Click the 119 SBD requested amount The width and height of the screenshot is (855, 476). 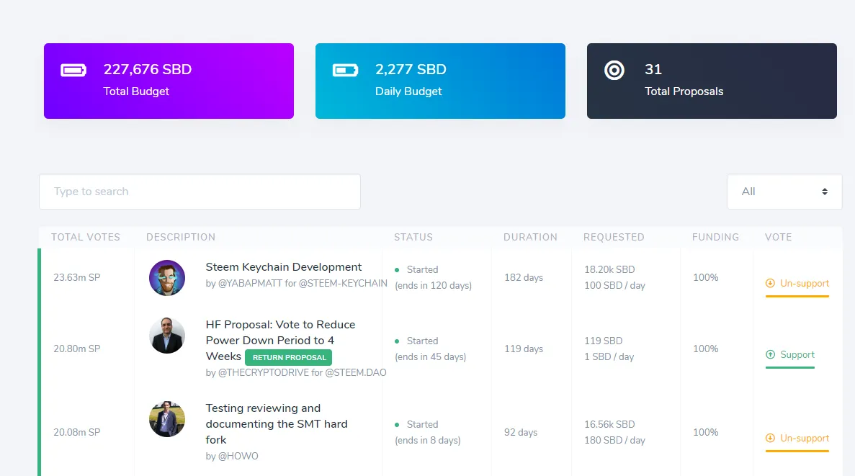(603, 341)
